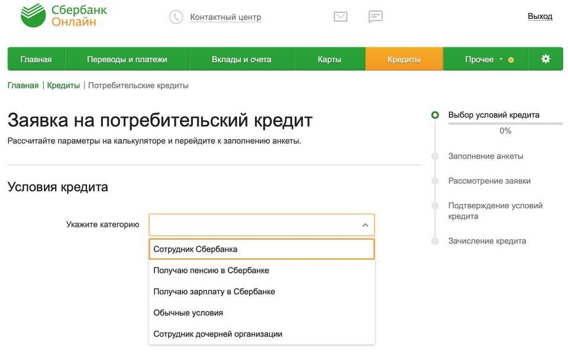
Task: Click the Выход logout link
Action: pyautogui.click(x=540, y=17)
